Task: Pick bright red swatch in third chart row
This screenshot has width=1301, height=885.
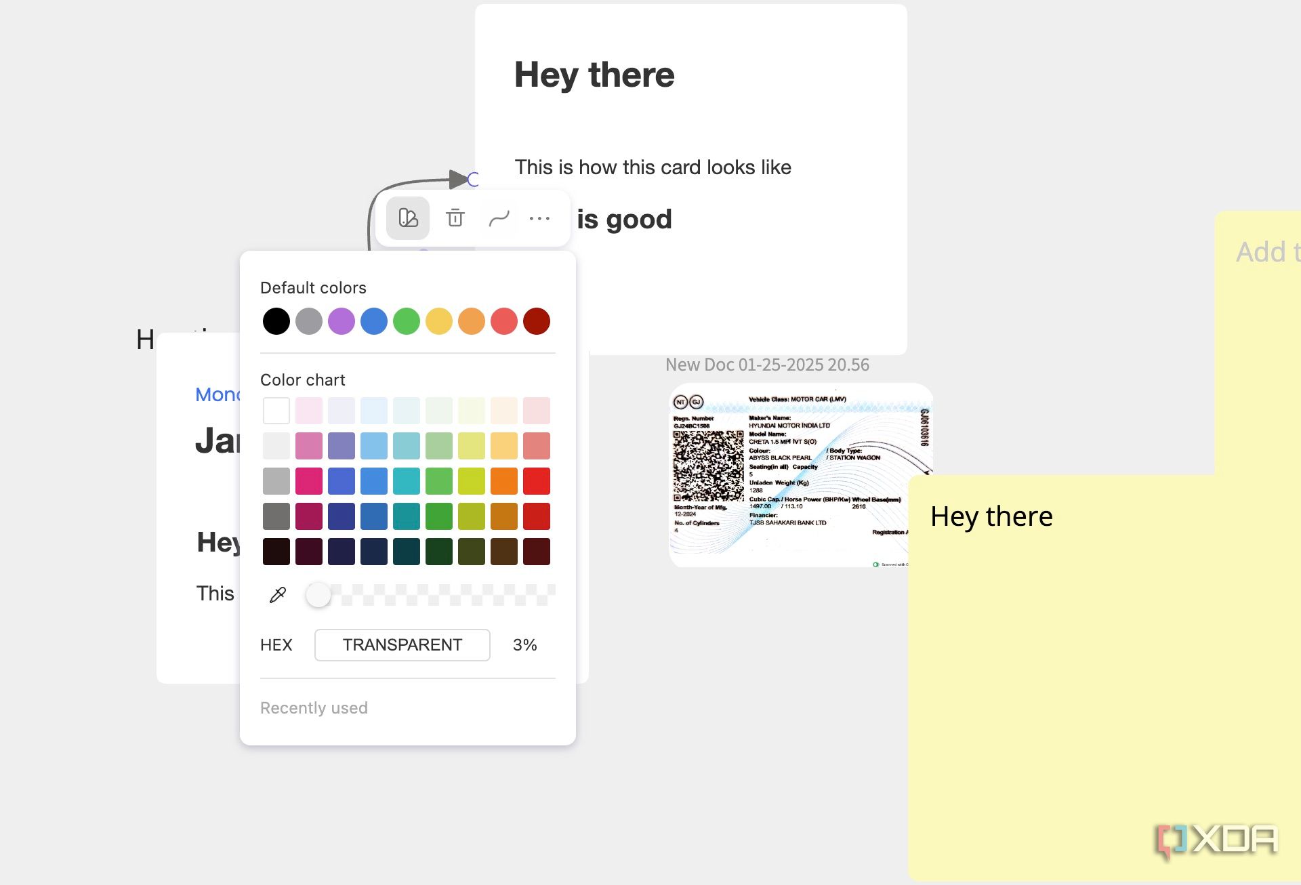Action: [537, 481]
